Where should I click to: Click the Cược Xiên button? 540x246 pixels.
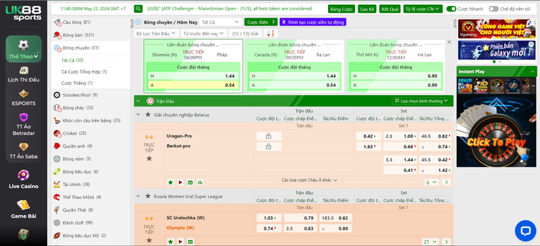coord(261,22)
